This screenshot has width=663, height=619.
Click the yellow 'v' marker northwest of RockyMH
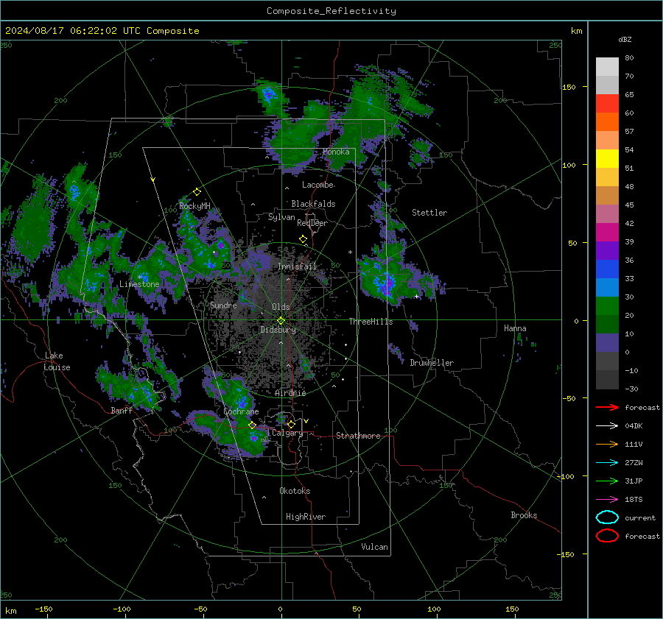point(153,180)
